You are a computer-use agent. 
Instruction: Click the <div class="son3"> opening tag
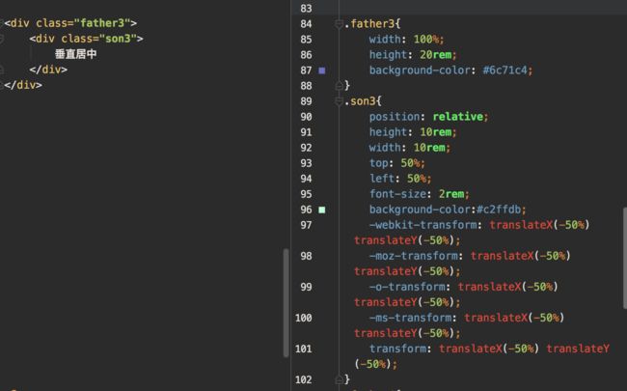[87, 39]
